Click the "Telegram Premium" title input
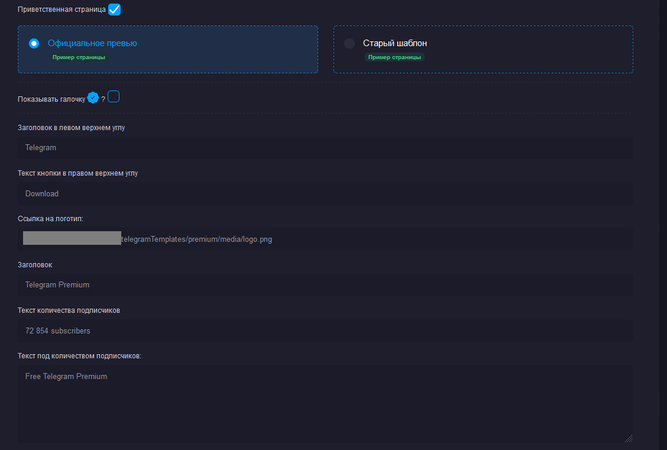667x450 pixels. (x=325, y=285)
